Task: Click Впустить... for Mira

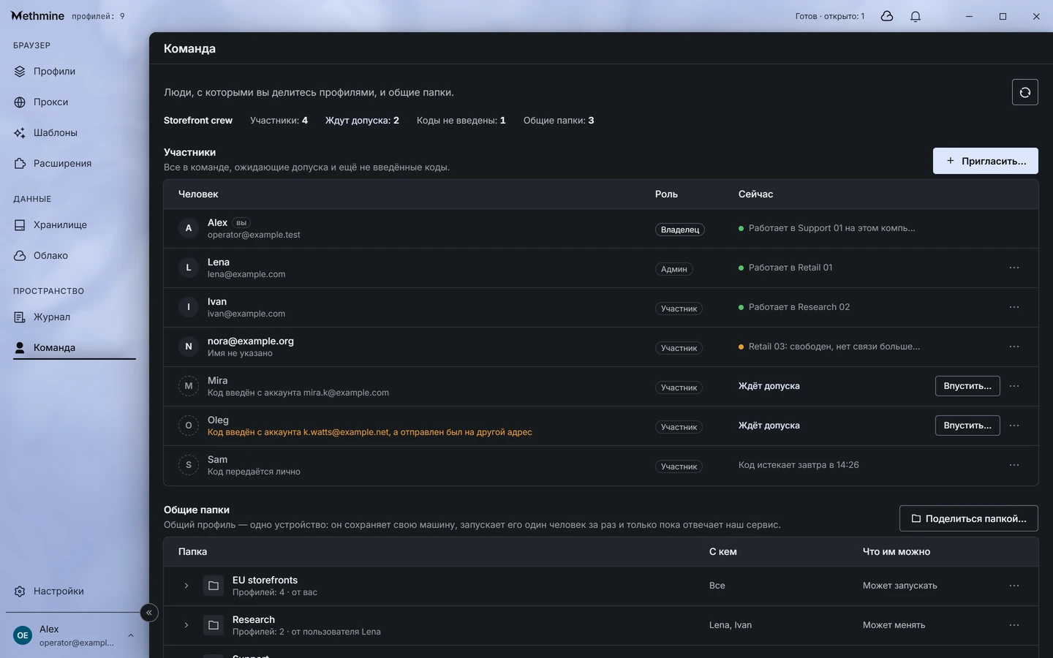Action: click(967, 386)
